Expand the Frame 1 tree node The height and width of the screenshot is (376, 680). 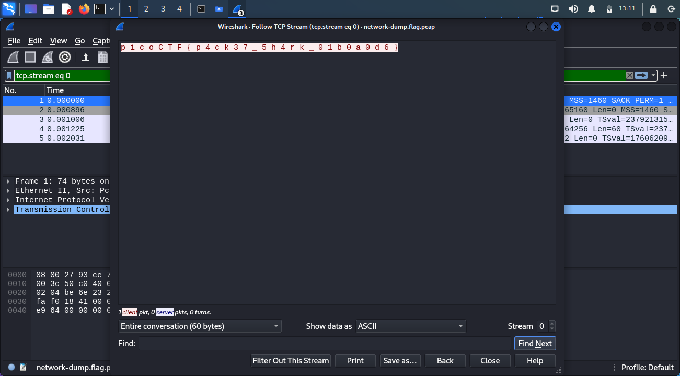8,181
